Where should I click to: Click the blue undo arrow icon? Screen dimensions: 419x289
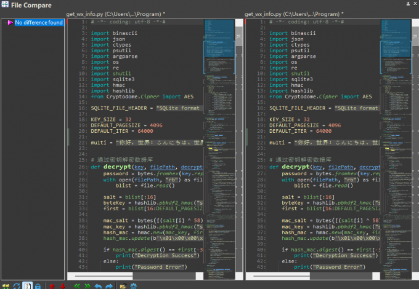(98, 286)
